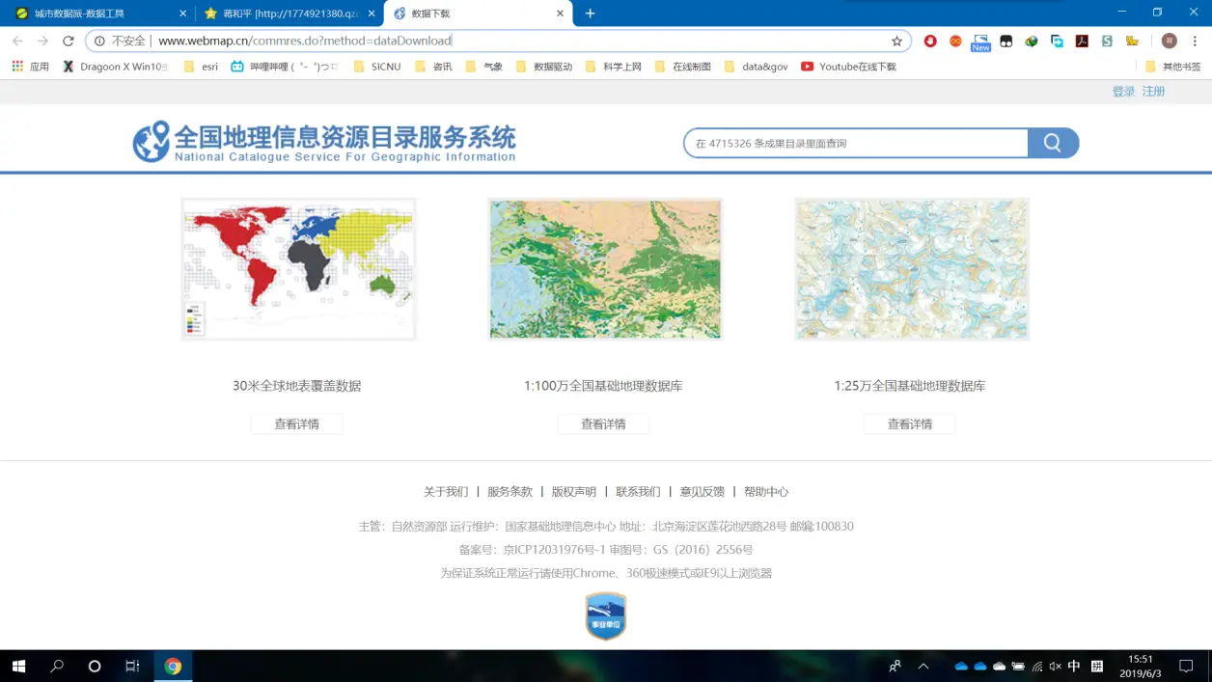
Task: Open Task View on the taskbar
Action: (132, 666)
